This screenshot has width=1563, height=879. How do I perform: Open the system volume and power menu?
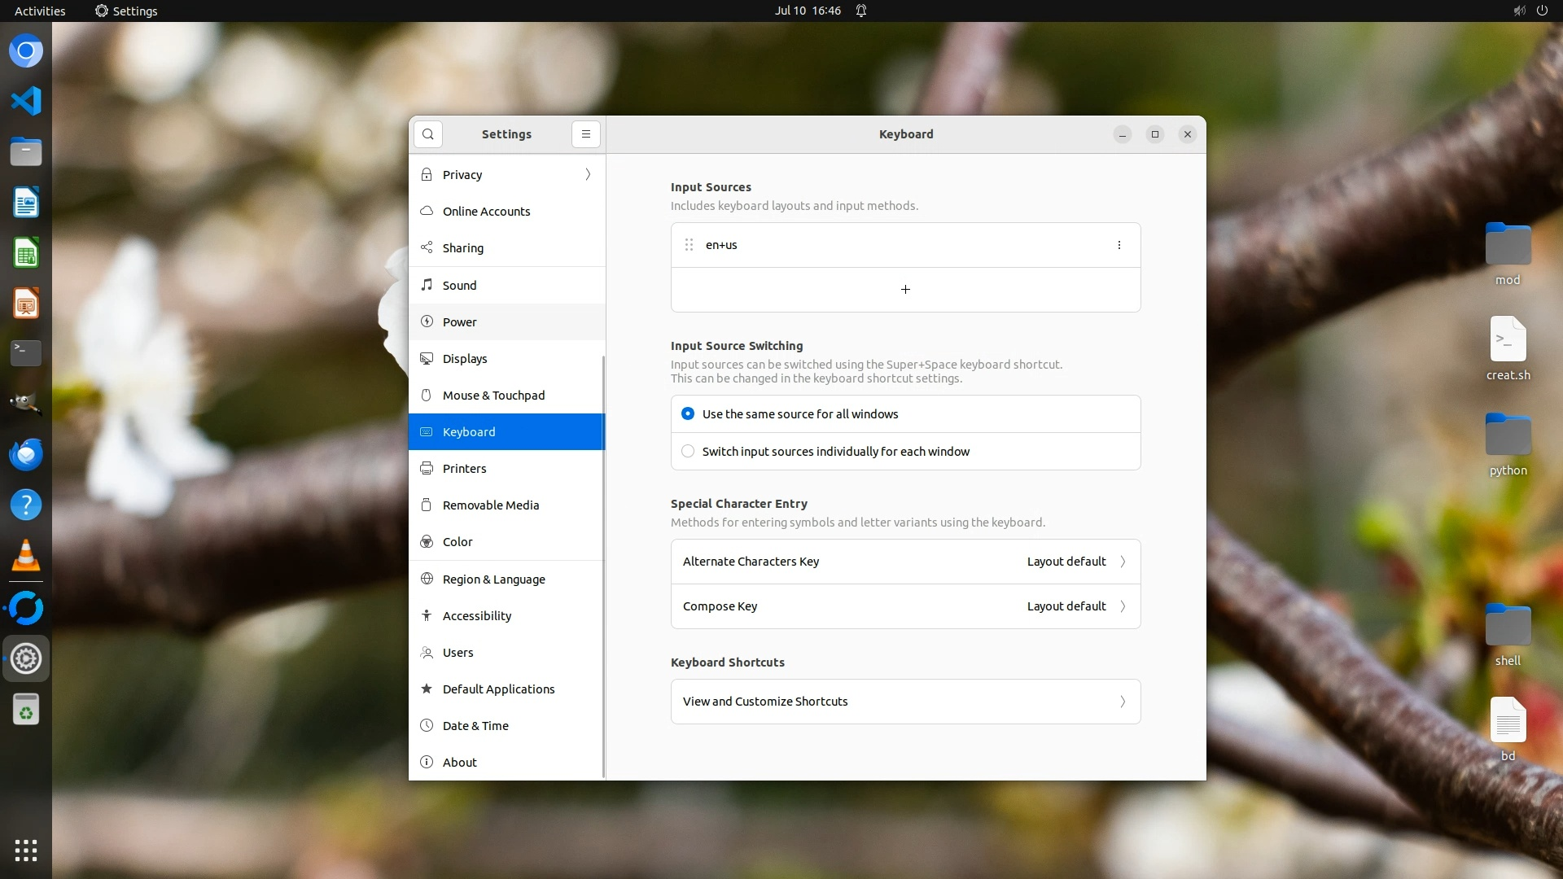coord(1530,11)
